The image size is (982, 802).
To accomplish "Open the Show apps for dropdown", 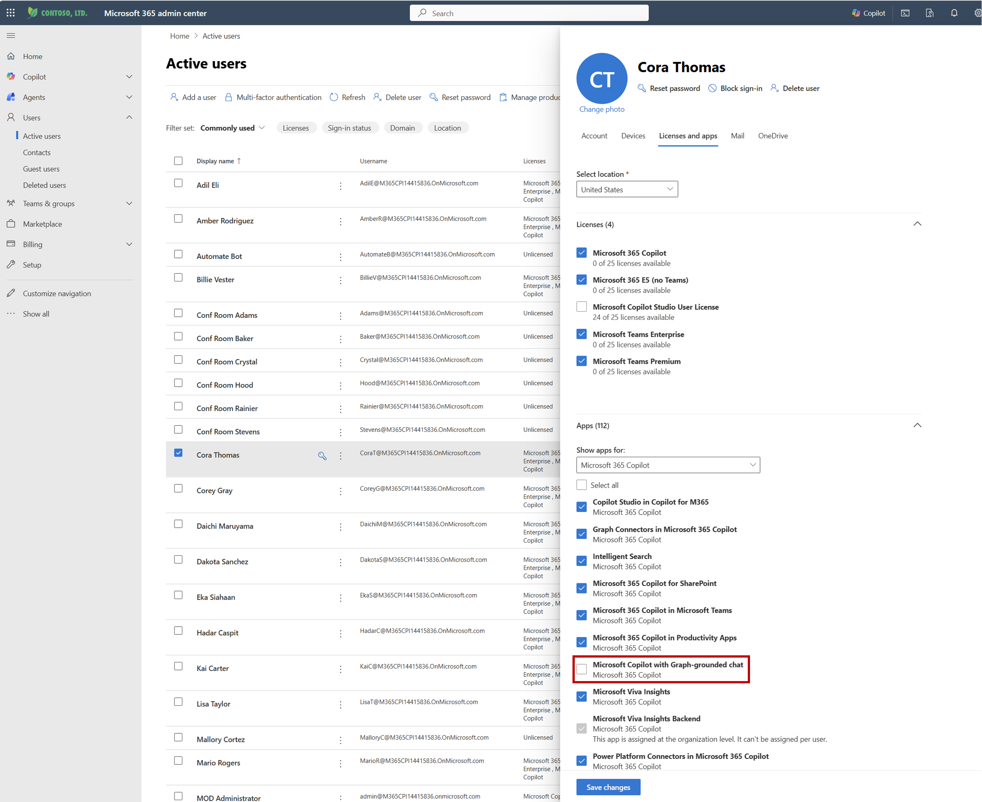I will click(668, 465).
